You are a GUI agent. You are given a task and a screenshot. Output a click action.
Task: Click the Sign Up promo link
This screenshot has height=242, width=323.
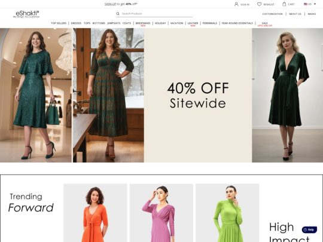pos(110,4)
